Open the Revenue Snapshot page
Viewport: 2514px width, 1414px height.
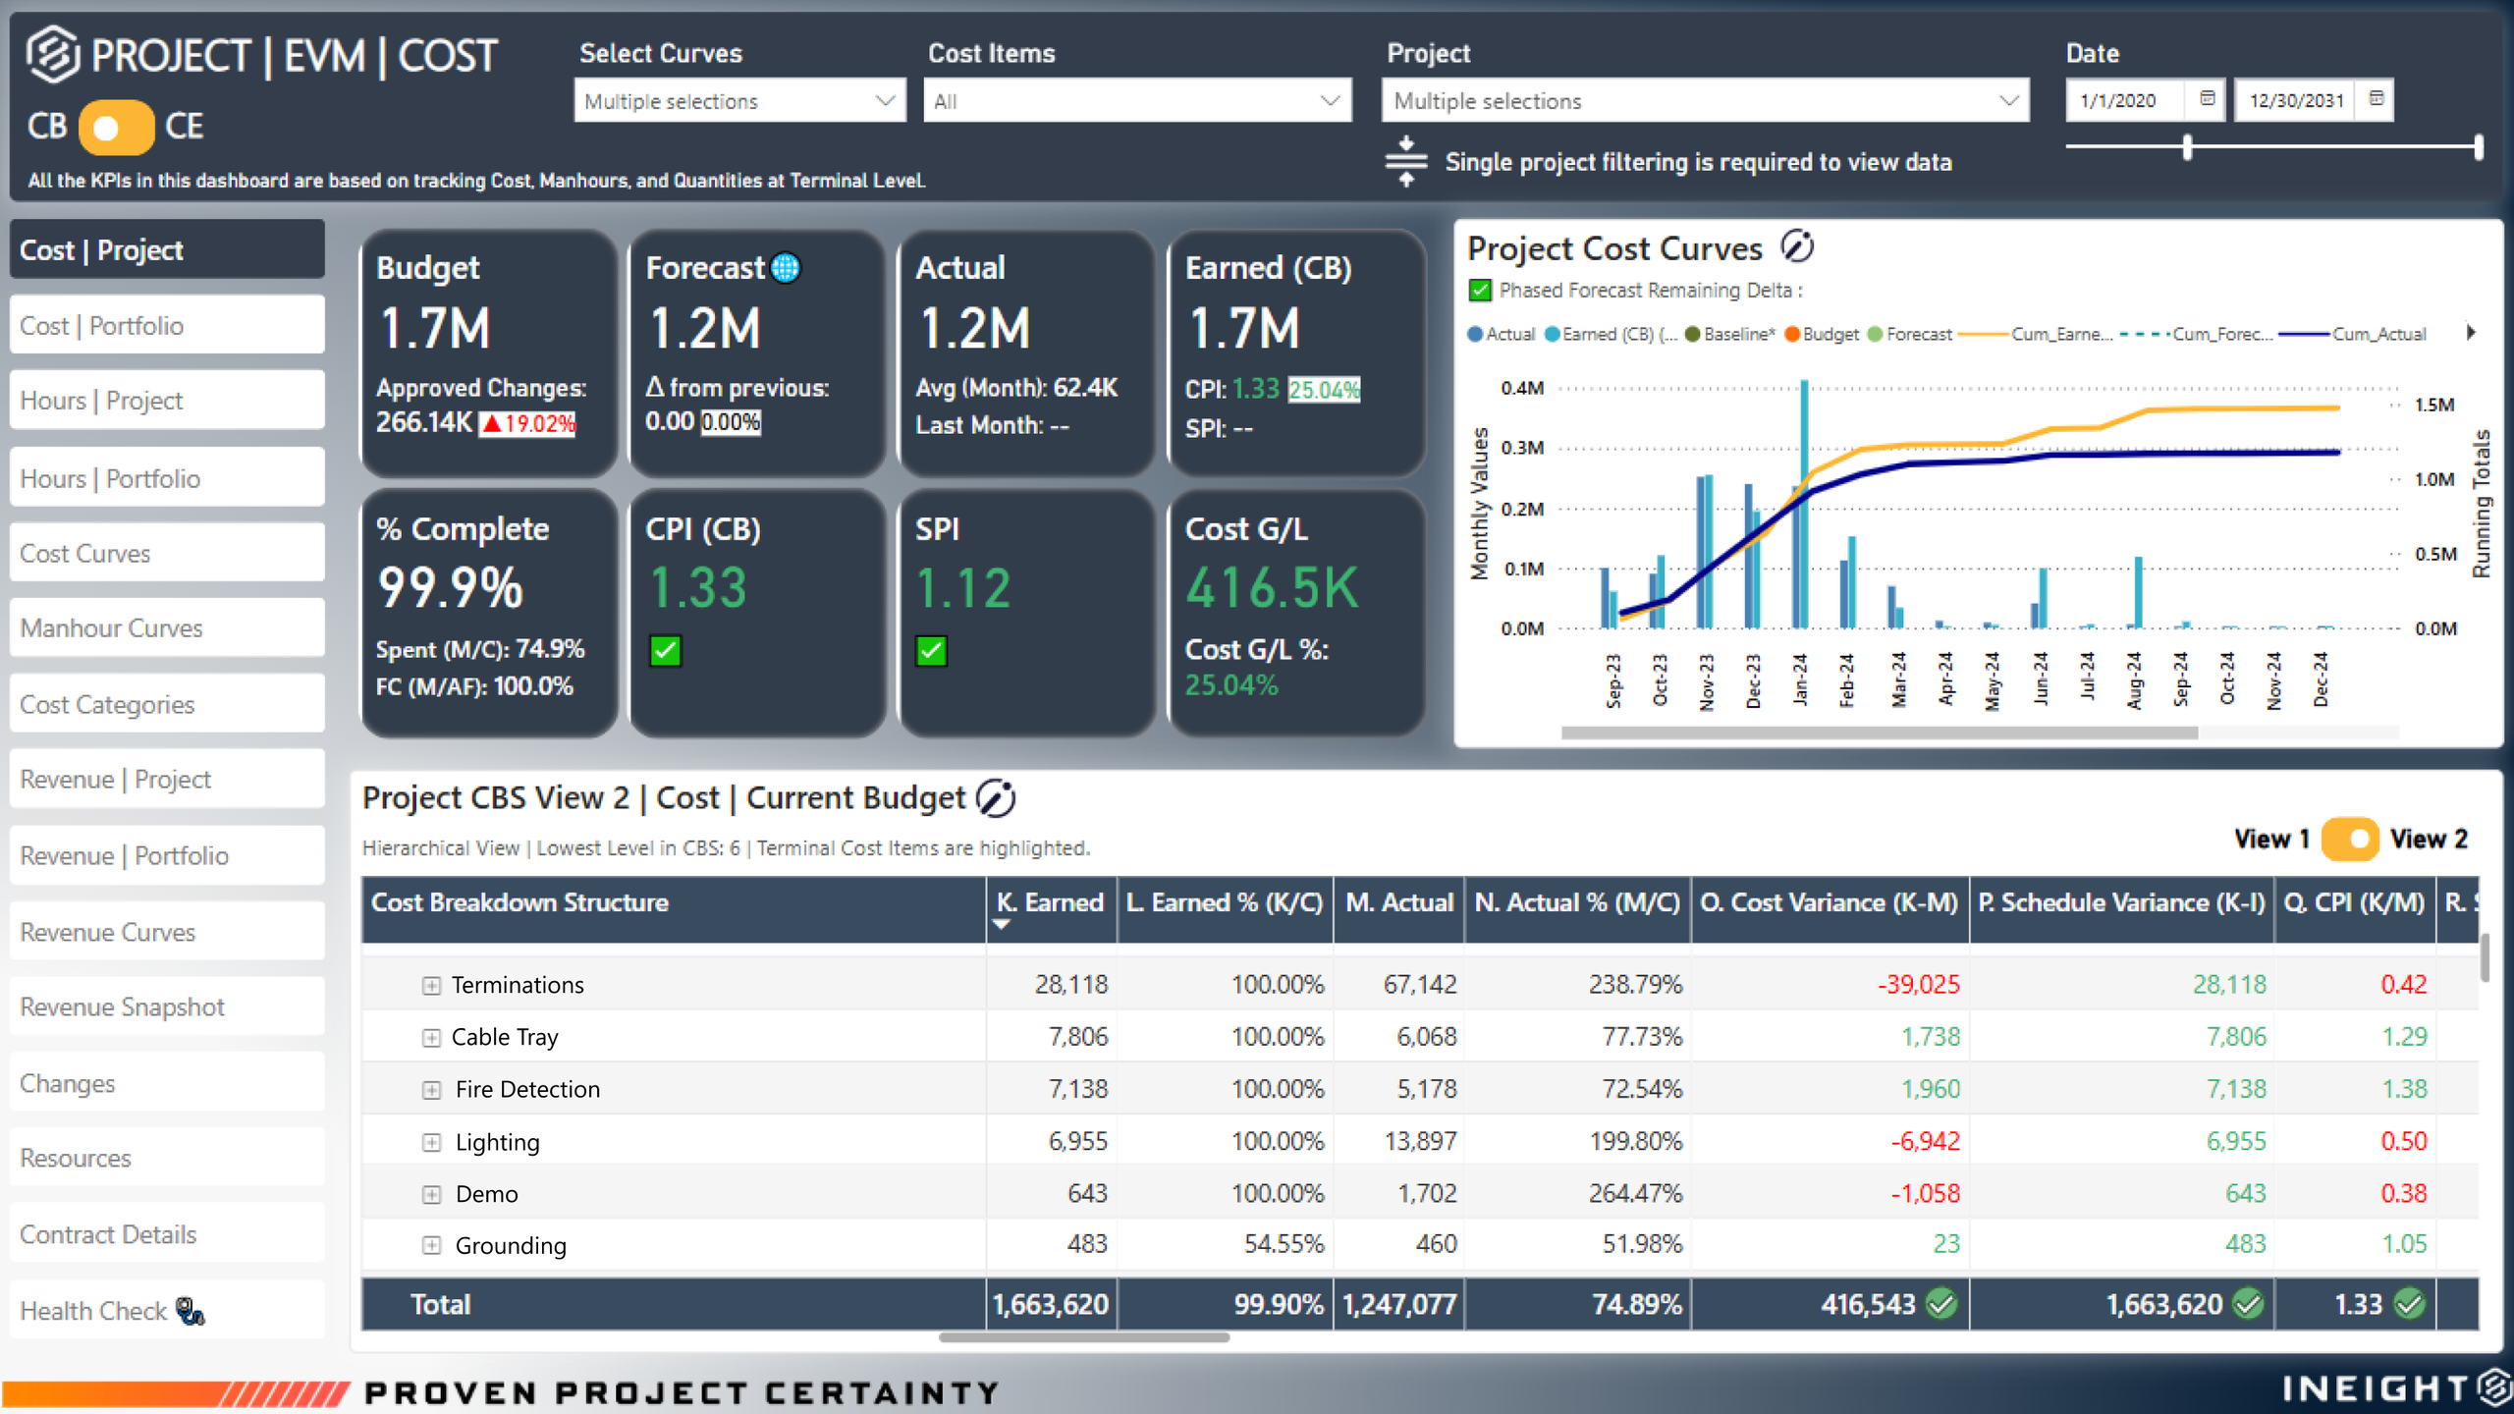167,1006
